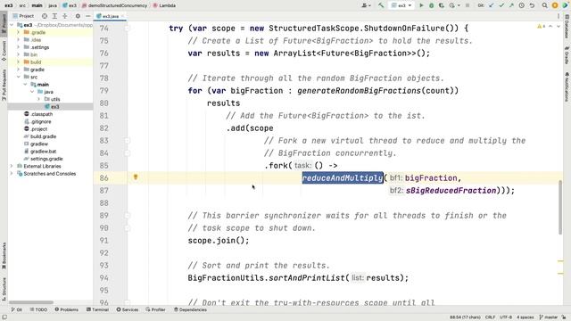Image resolution: width=571 pixels, height=321 pixels.
Task: Run the ex3 configuration
Action: click(422, 5)
